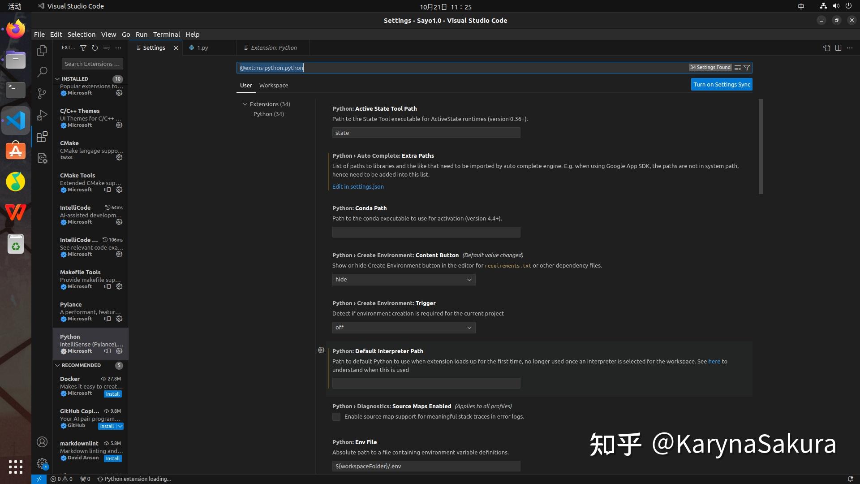Open Settings editor JSON via top-right icon
860x484 pixels.
point(826,48)
